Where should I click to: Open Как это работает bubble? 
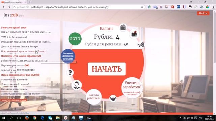pyautogui.click(x=94, y=97)
